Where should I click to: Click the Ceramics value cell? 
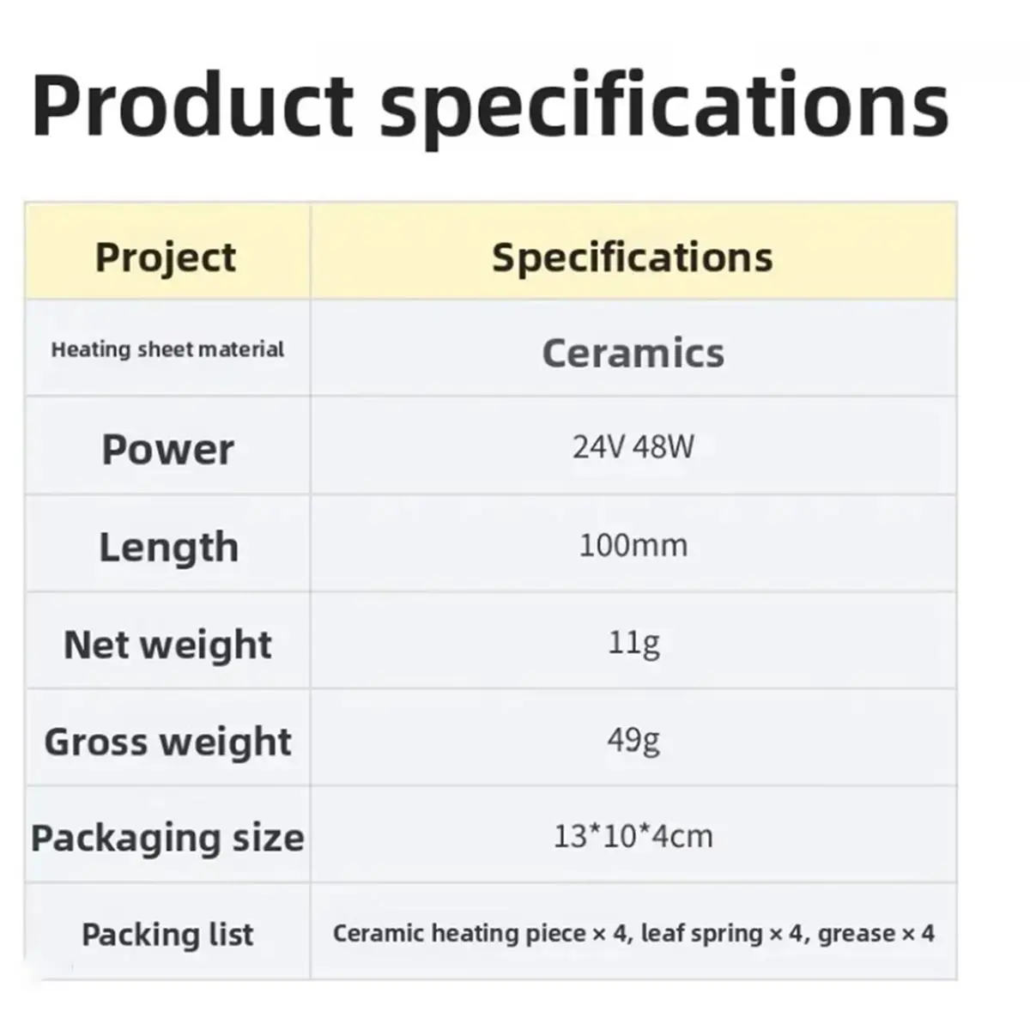pos(633,353)
